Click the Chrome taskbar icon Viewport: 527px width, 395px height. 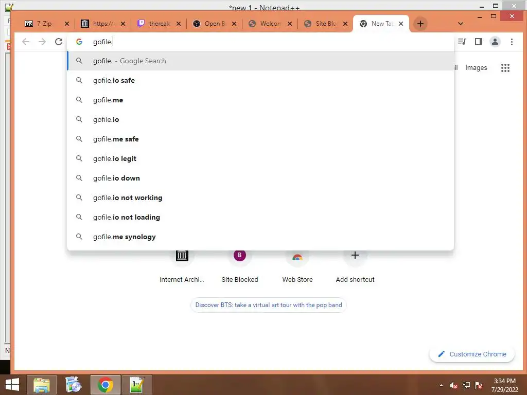[x=105, y=385]
